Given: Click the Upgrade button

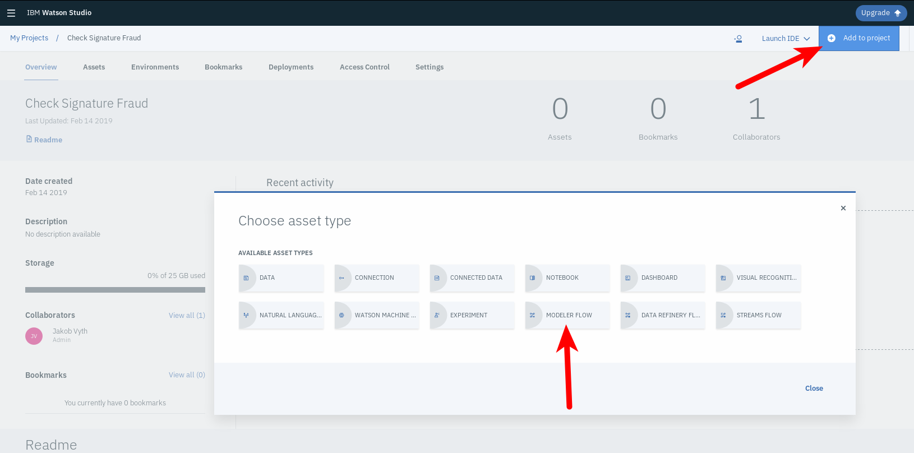Looking at the screenshot, I should click(881, 13).
